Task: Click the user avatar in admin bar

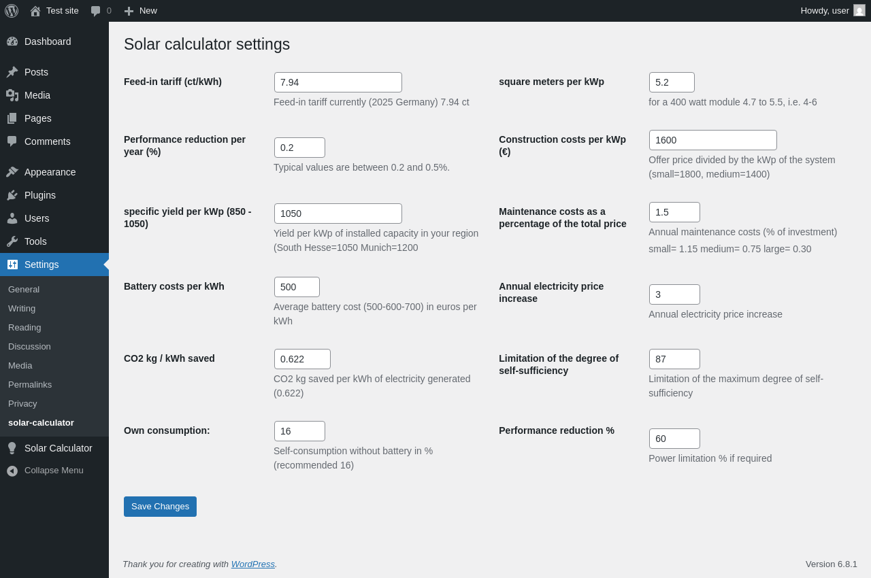Action: click(x=859, y=11)
